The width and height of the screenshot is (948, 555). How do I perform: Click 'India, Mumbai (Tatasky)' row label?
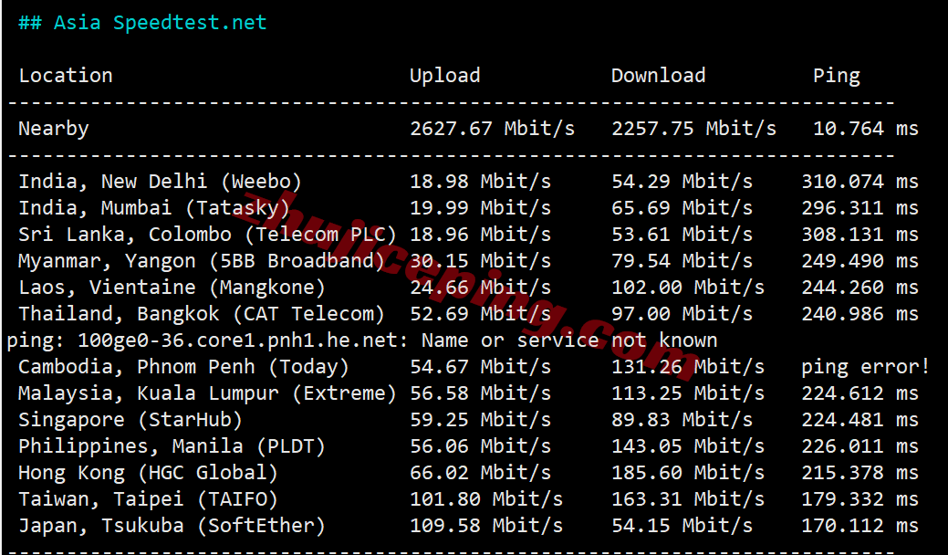(154, 208)
